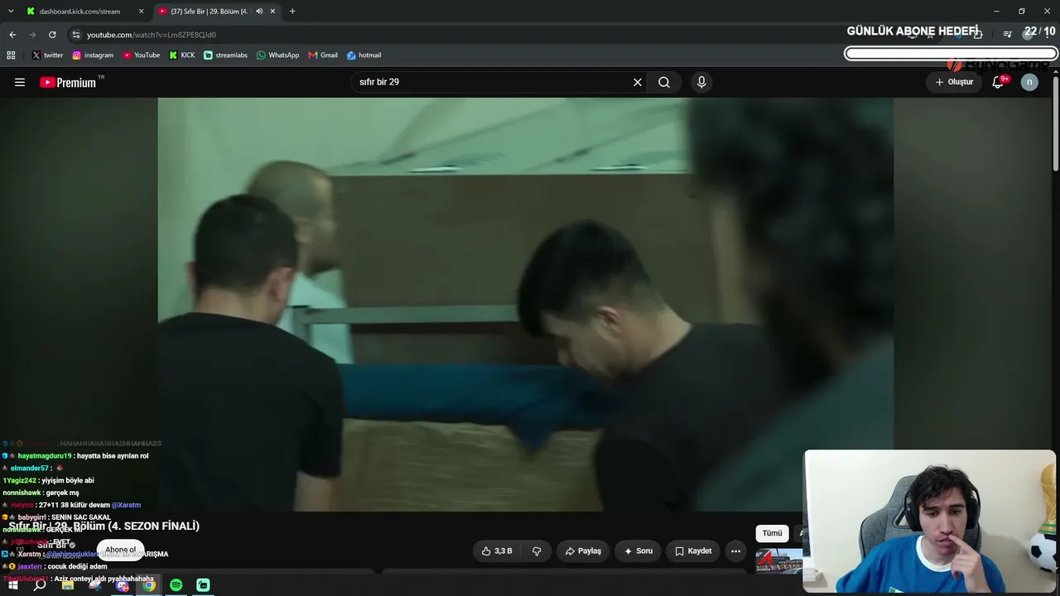Viewport: 1060px width, 596px height.
Task: Open the Gmail bookmark
Action: coord(323,55)
